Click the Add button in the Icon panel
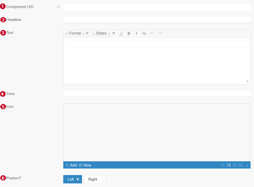Screen dimensions: 254x187 pyautogui.click(x=71, y=165)
